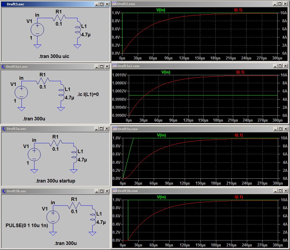
Task: Click the Draft3a1.asc window title icon
Action: pos(3,66)
